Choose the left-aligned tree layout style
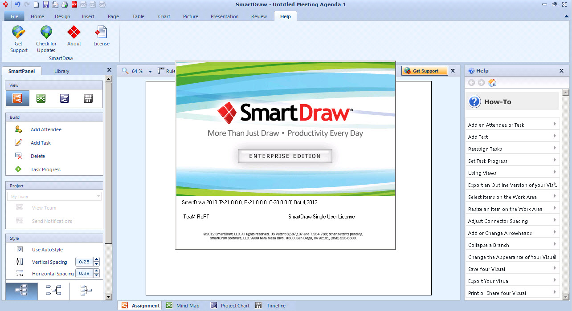 (21, 291)
